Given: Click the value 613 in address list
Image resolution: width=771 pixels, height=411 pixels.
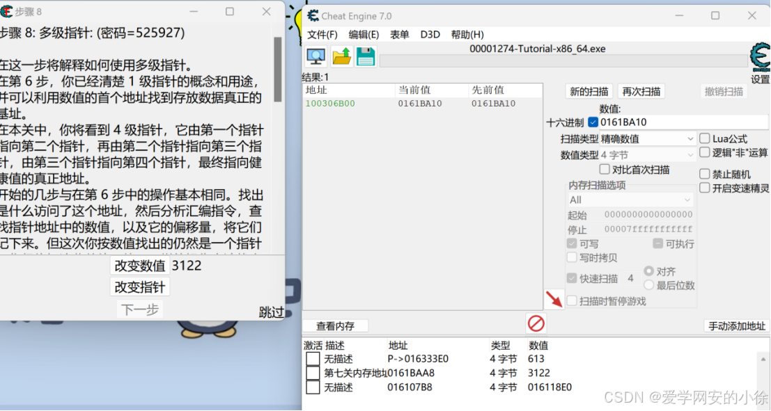Looking at the screenshot, I should coord(536,359).
